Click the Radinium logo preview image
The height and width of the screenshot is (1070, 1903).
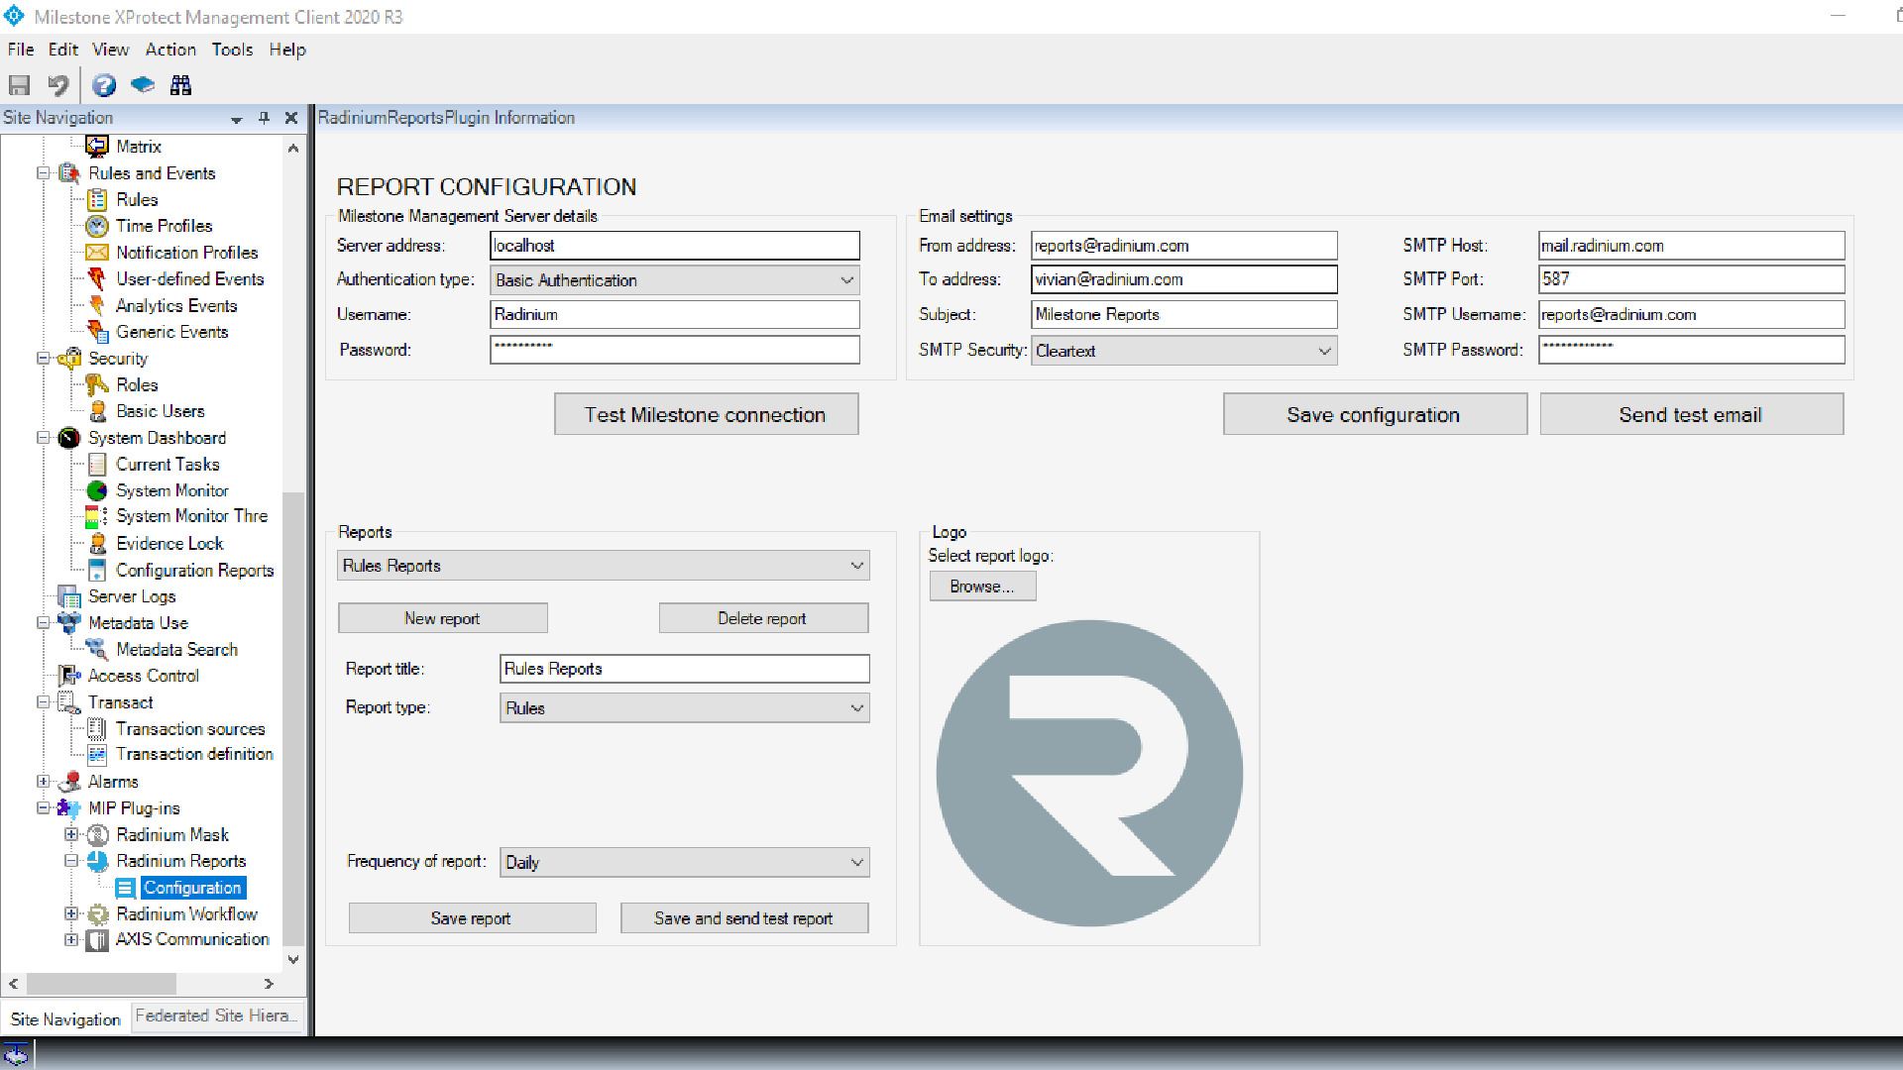point(1089,773)
